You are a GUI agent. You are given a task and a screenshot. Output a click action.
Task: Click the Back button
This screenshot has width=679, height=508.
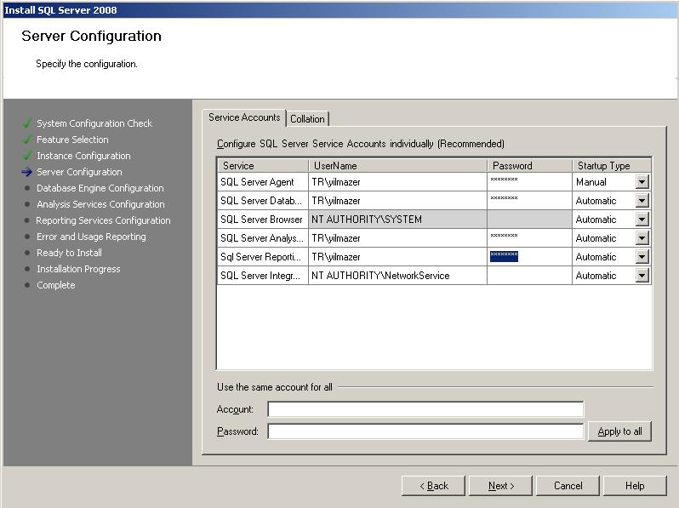(x=433, y=486)
